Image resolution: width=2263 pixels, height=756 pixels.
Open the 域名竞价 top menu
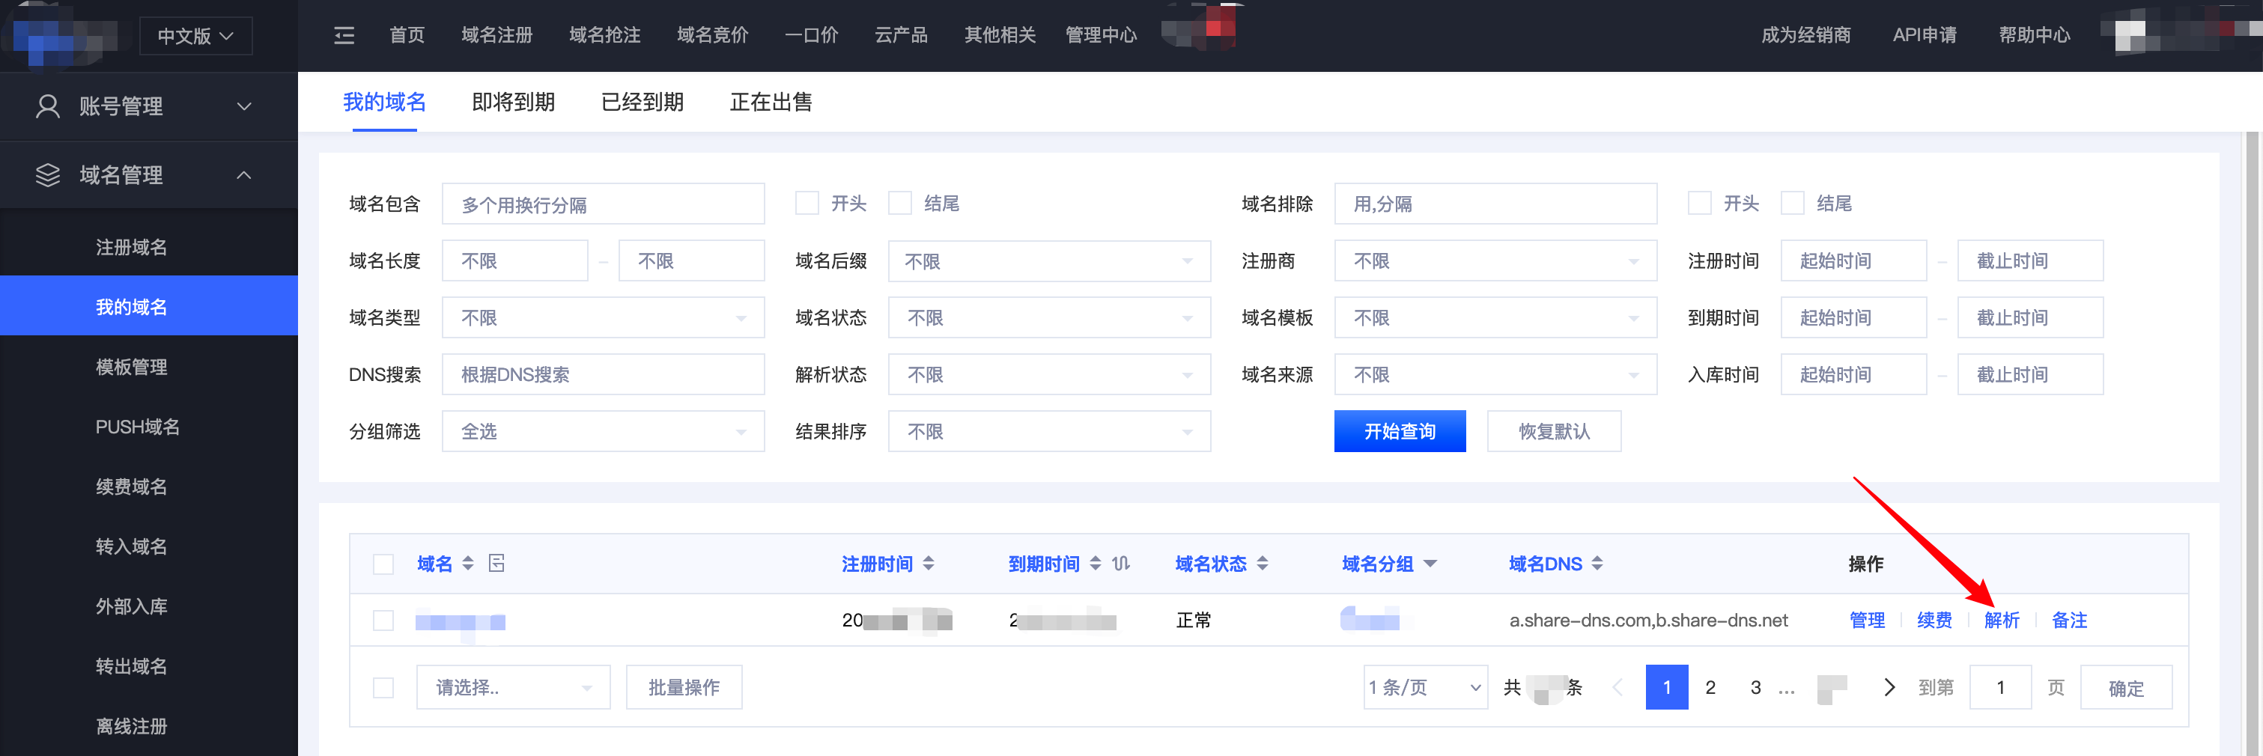(x=712, y=35)
